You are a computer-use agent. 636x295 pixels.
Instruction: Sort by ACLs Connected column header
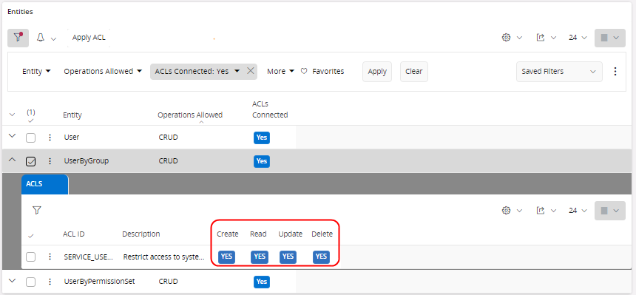(x=270, y=109)
